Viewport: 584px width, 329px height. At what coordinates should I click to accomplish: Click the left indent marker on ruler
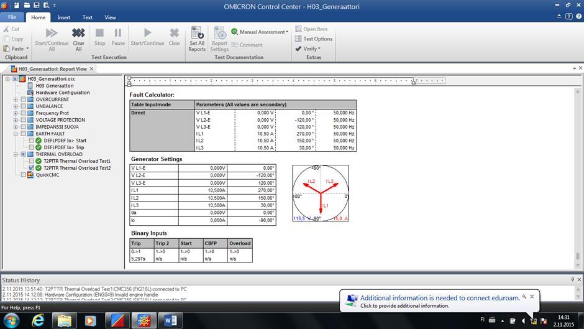[x=129, y=84]
